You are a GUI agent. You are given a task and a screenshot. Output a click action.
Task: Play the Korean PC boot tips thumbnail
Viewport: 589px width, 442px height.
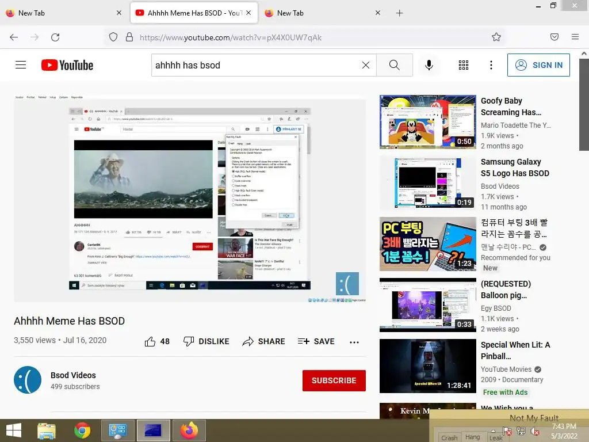(427, 244)
